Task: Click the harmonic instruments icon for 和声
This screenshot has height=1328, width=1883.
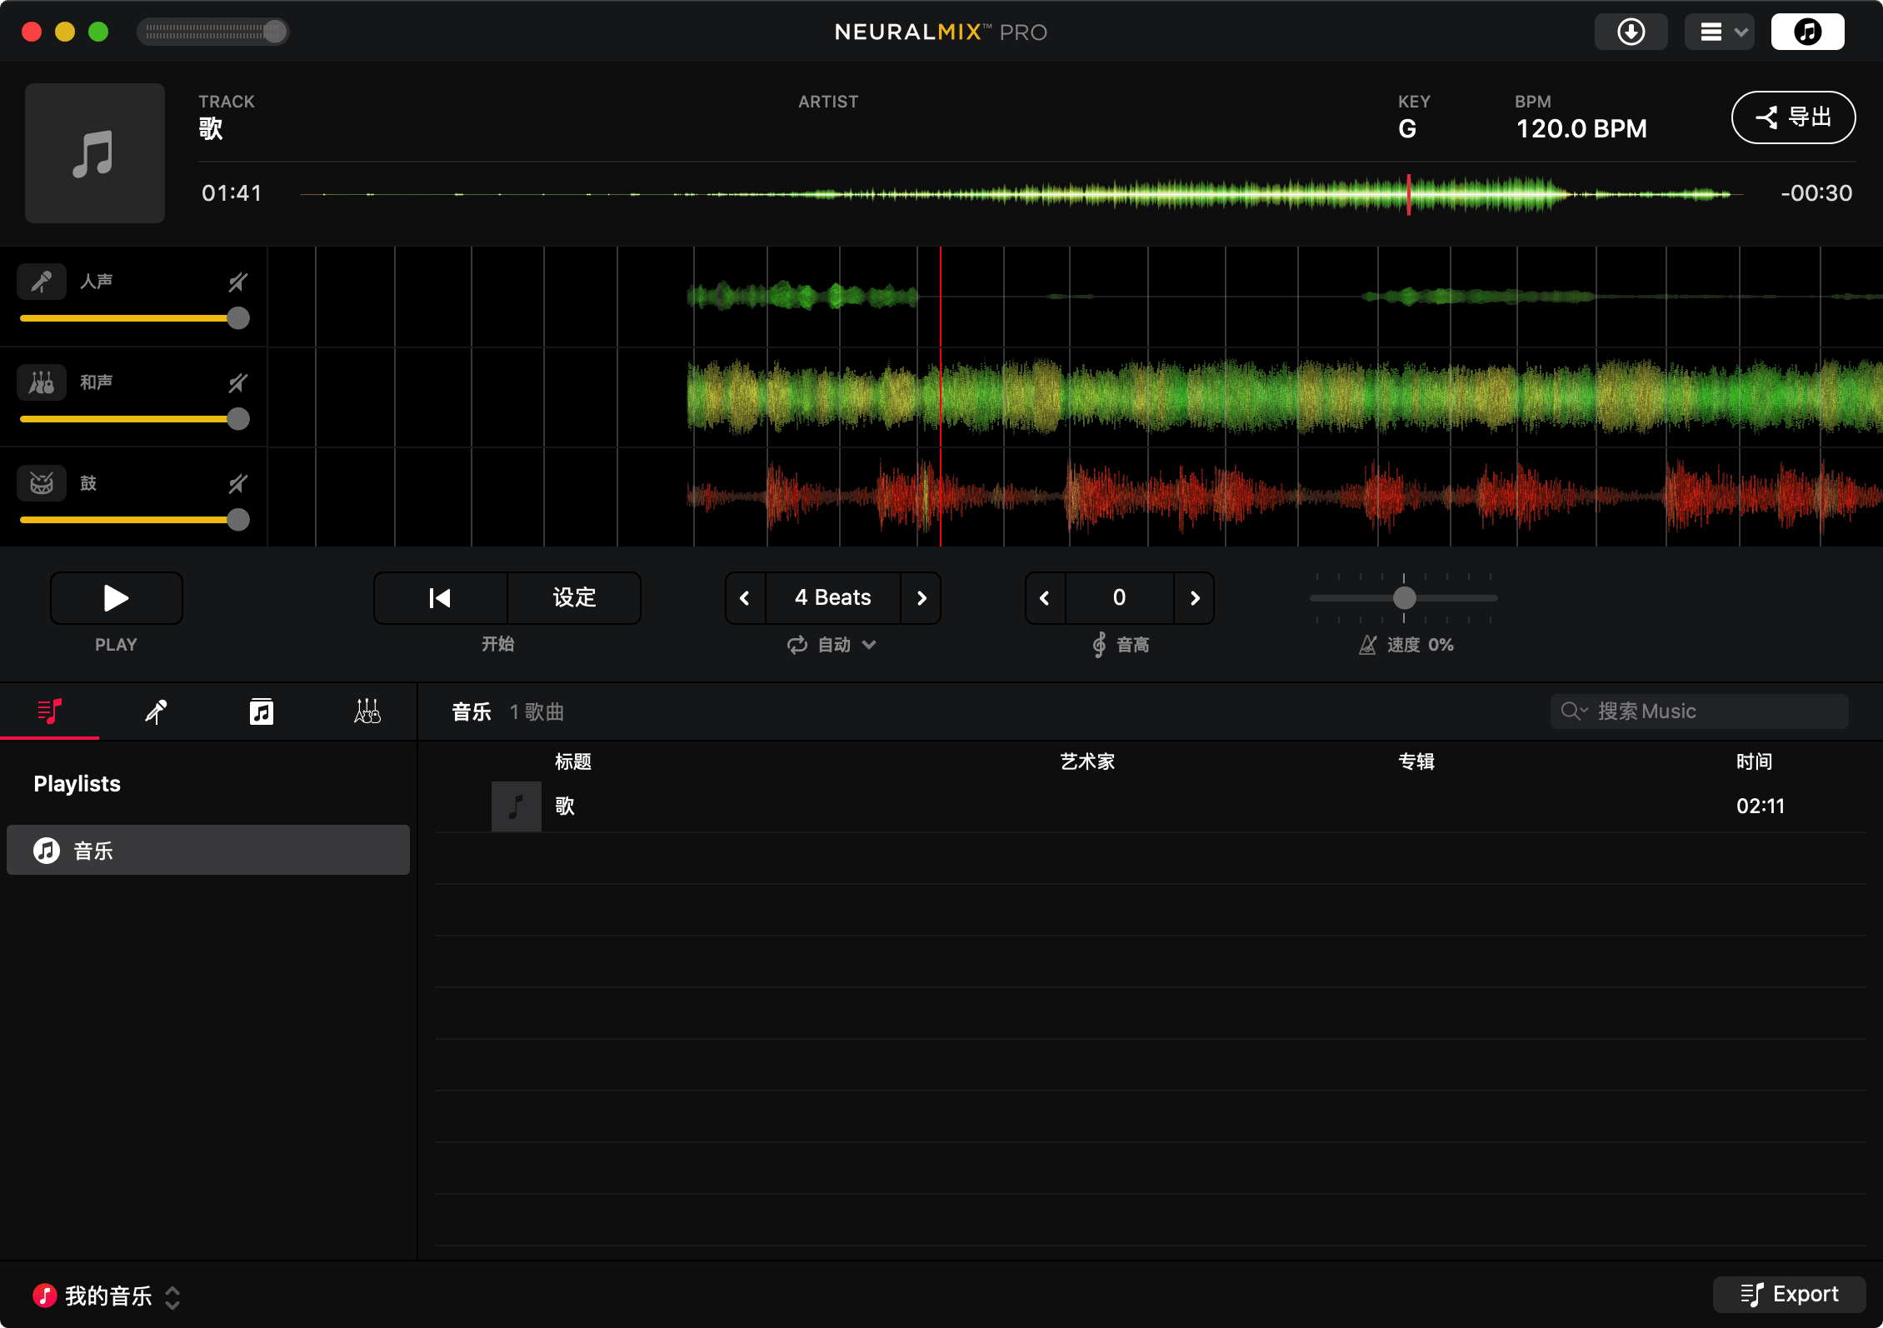Action: point(42,382)
